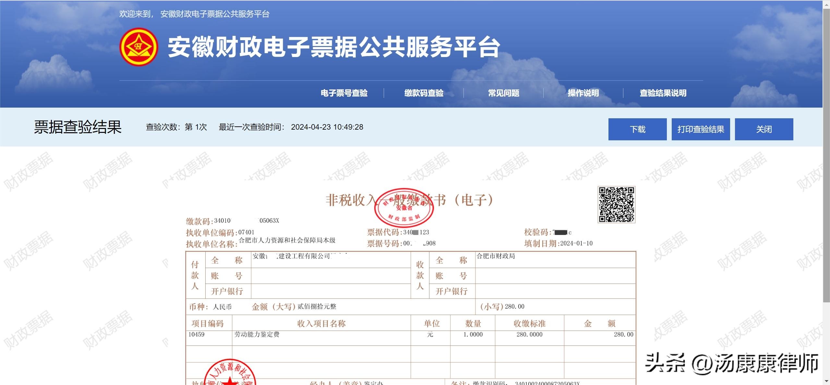The image size is (830, 385).
Task: Open 操作说明 menu item
Action: [x=583, y=93]
